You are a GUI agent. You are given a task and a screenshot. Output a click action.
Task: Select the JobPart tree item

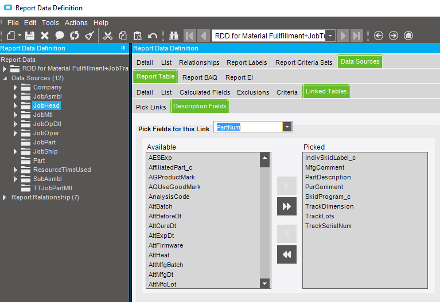[x=44, y=142]
